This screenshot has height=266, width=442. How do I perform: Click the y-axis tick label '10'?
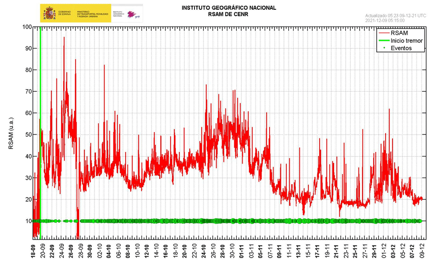(x=28, y=221)
